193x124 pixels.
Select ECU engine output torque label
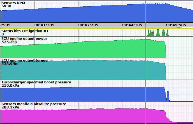[24, 61]
